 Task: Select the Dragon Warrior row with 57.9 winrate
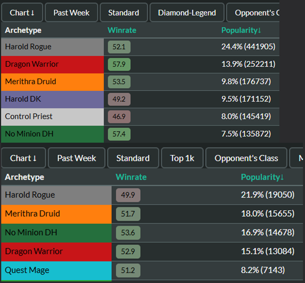[x=140, y=64]
